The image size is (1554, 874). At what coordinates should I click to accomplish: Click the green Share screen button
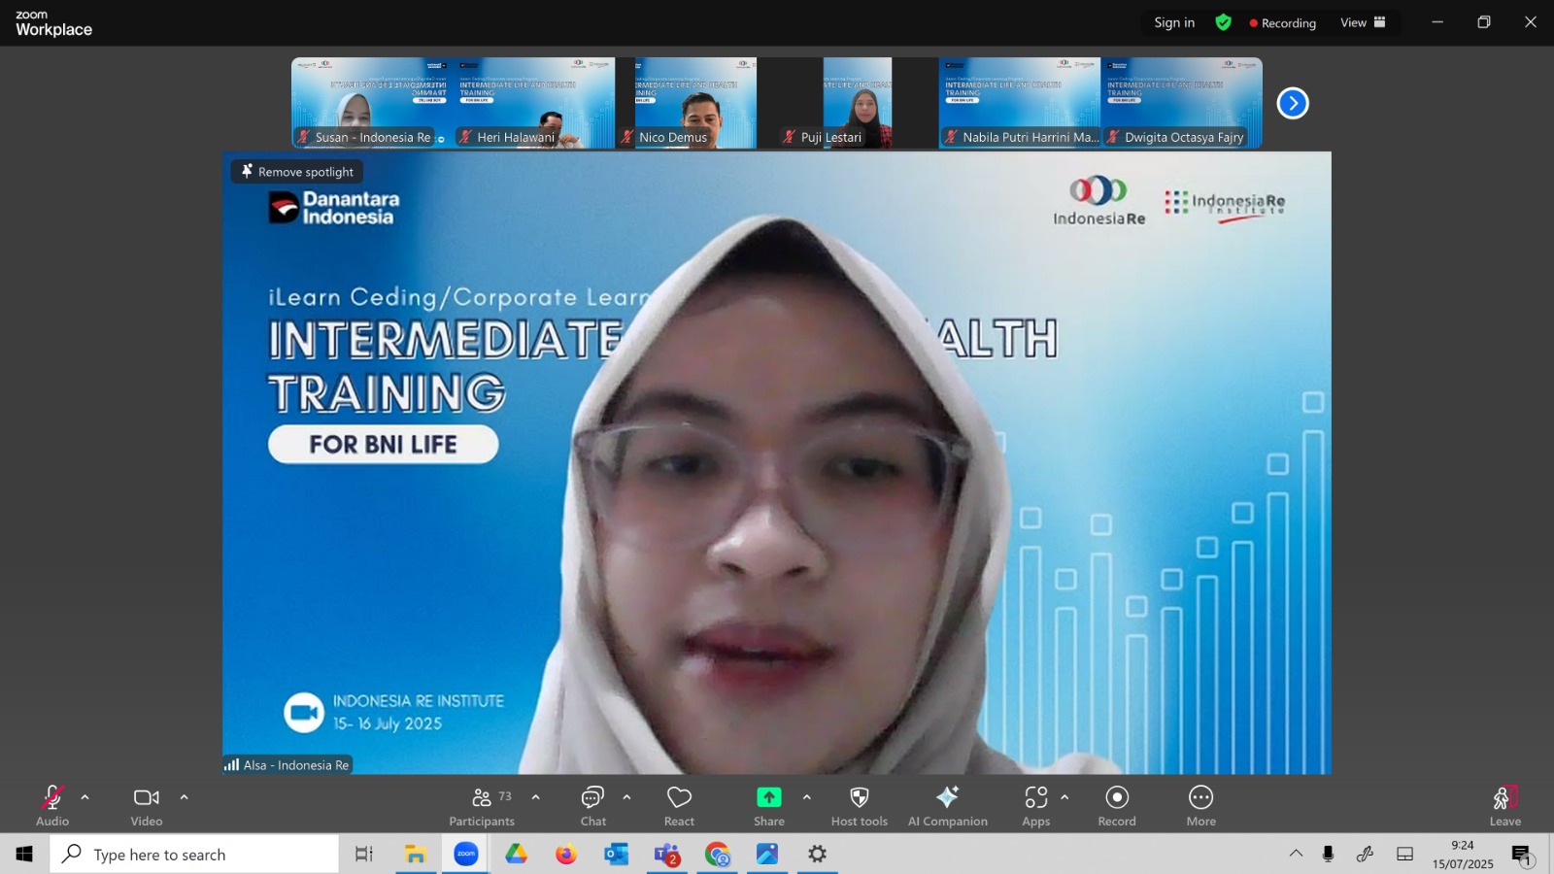pyautogui.click(x=768, y=806)
